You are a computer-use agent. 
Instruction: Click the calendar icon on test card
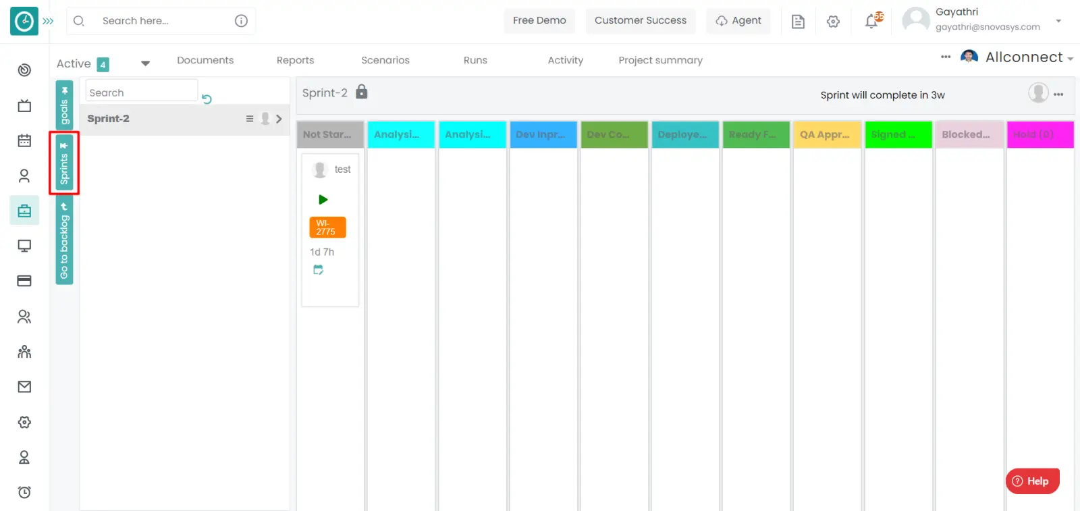pyautogui.click(x=318, y=270)
